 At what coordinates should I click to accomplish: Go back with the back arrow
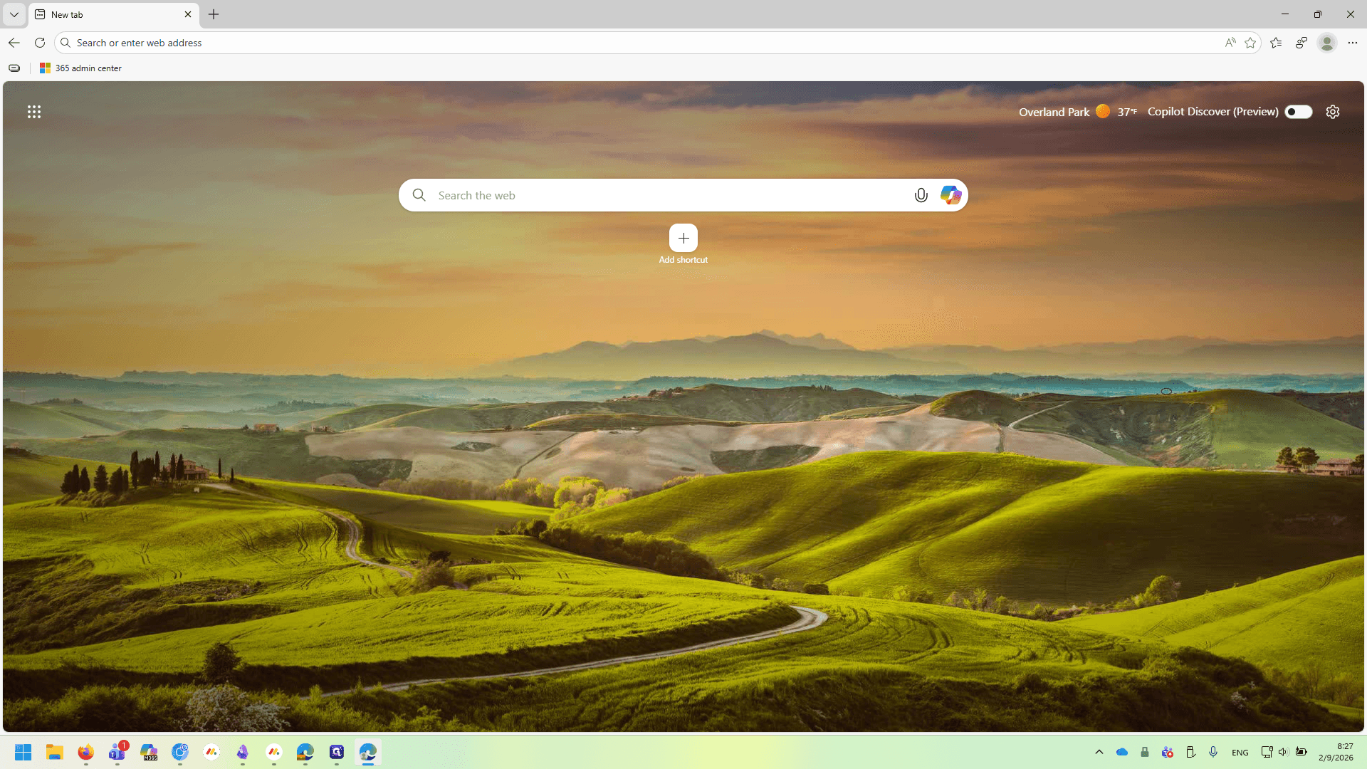(14, 43)
